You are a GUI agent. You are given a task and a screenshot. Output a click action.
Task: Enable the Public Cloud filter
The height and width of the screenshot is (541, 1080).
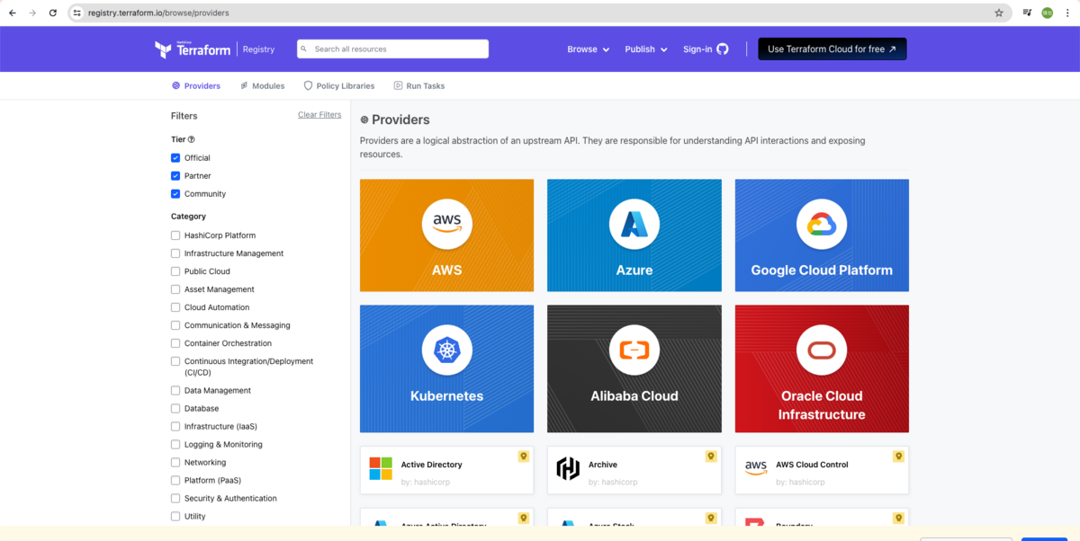tap(175, 271)
